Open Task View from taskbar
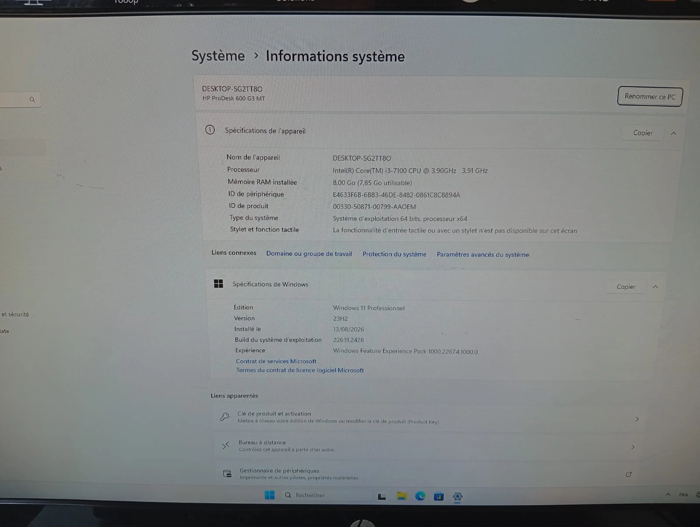 point(382,496)
